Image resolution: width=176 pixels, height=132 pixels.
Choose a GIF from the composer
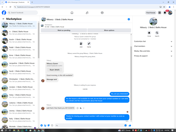pyautogui.click(x=52, y=125)
